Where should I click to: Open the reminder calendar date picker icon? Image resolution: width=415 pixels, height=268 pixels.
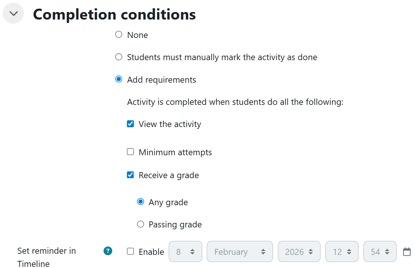click(407, 252)
